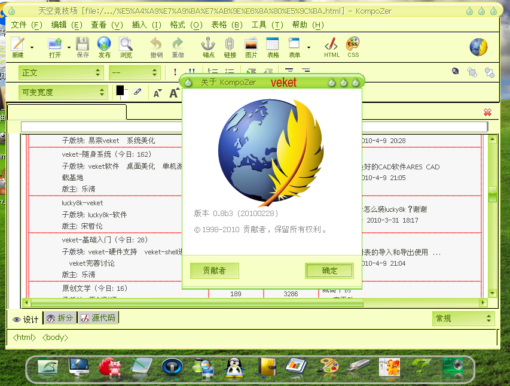Click the Redo (重做) arrow icon
Image resolution: width=510 pixels, height=386 pixels.
point(178,44)
